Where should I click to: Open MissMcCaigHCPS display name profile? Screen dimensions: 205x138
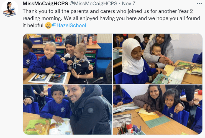(45, 3)
